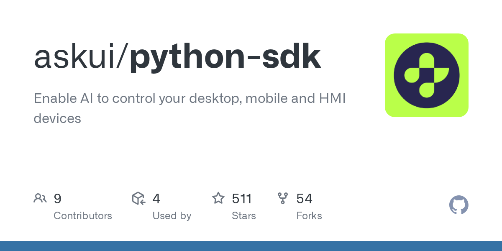Click the fork count 54

coord(304,198)
